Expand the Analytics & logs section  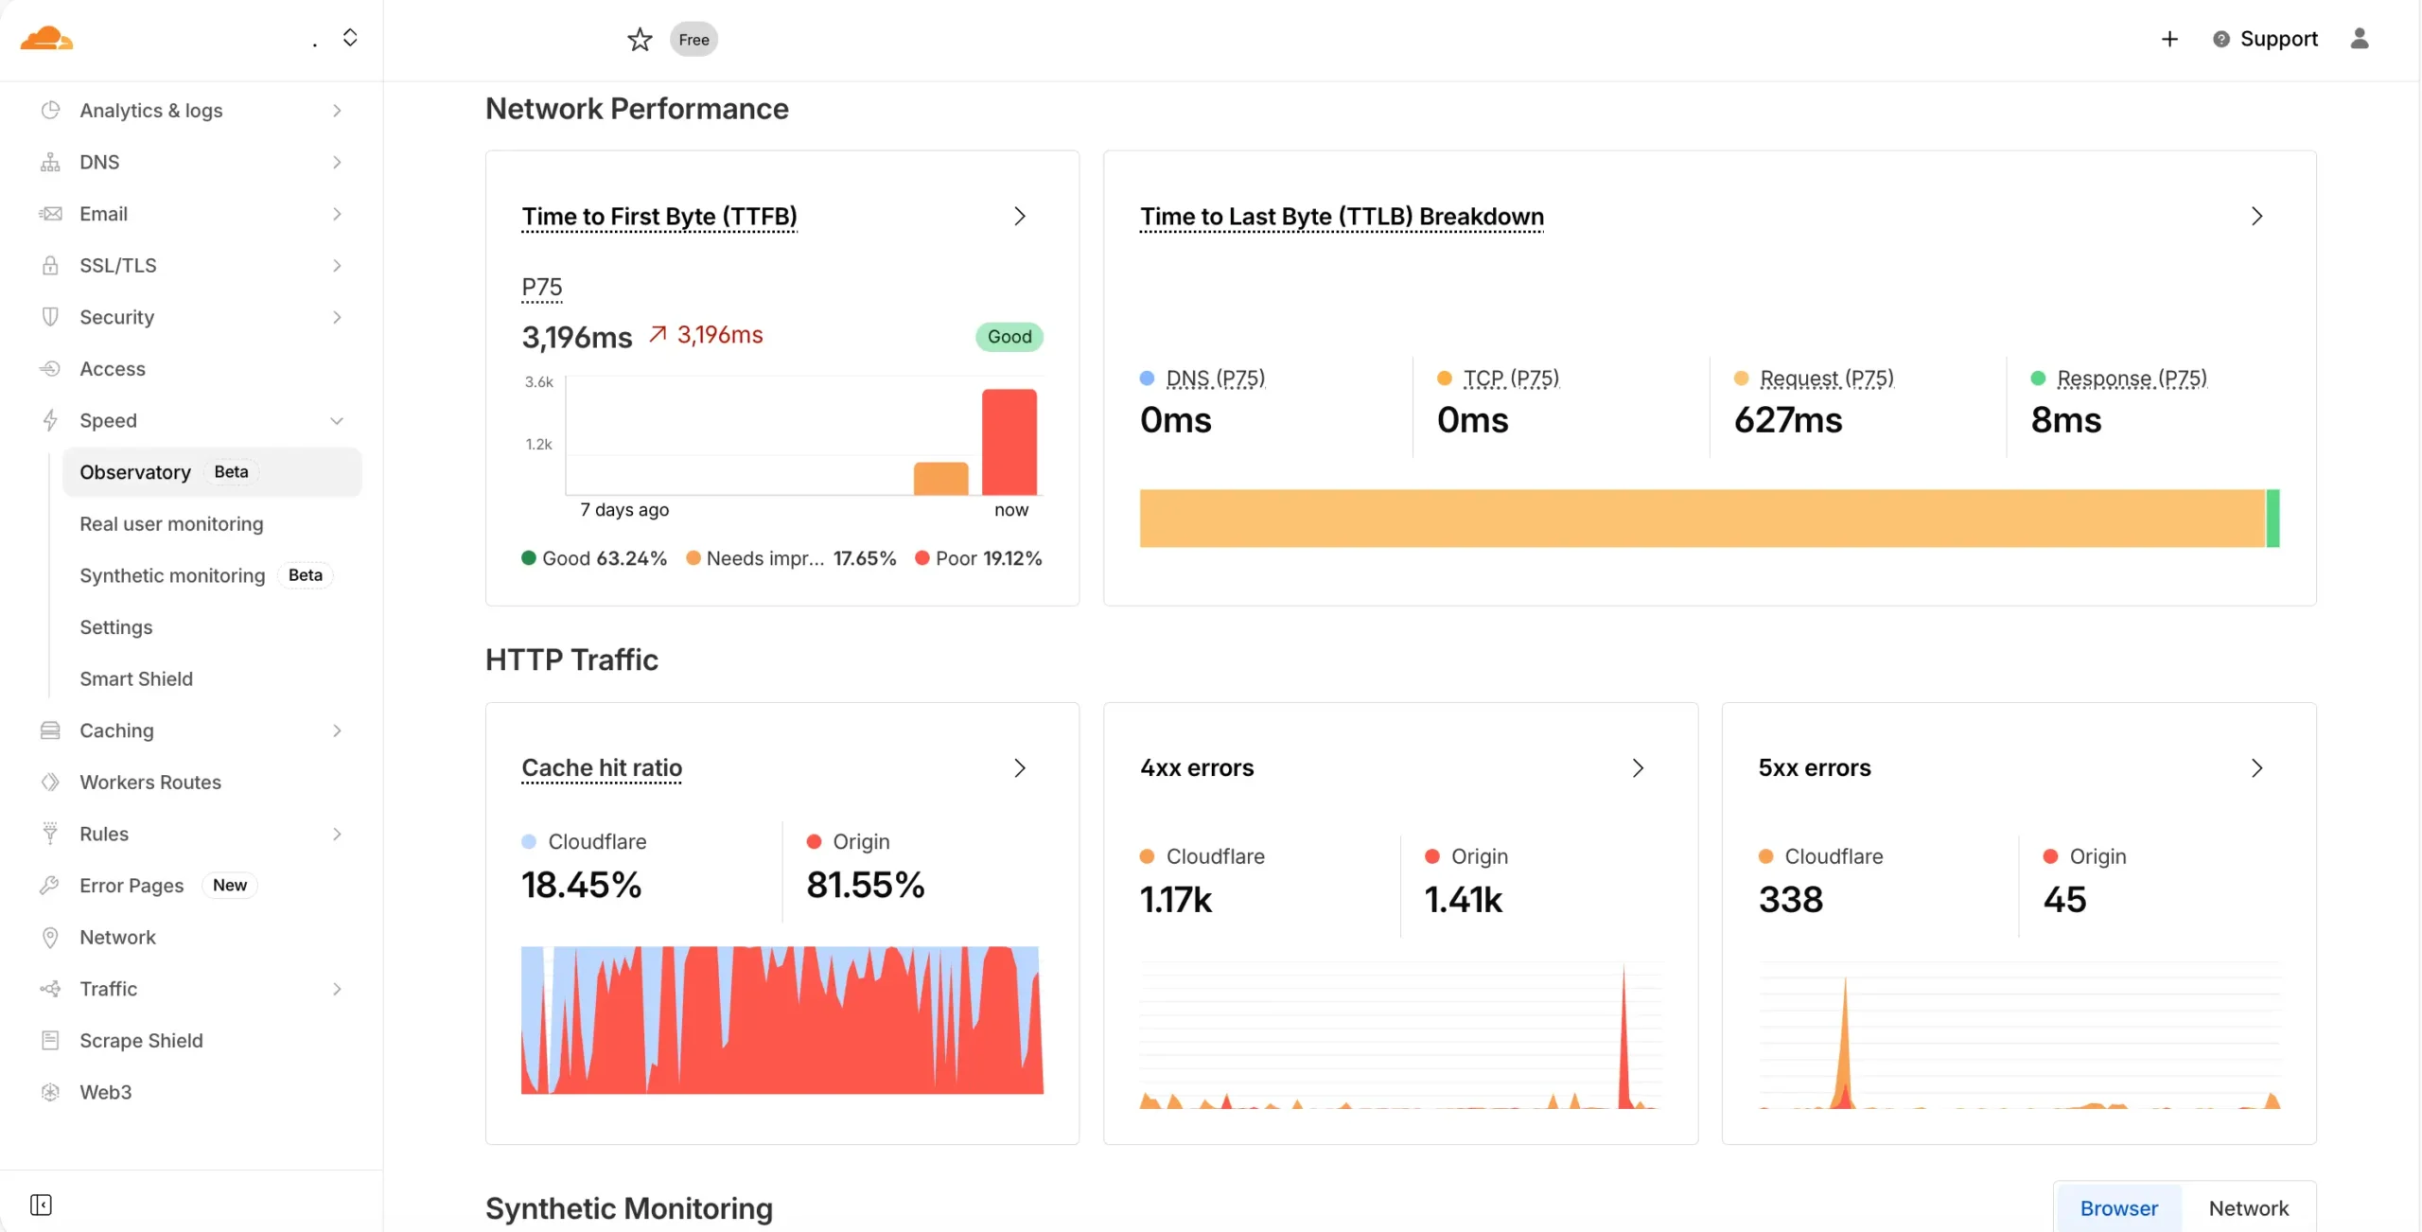pos(337,111)
